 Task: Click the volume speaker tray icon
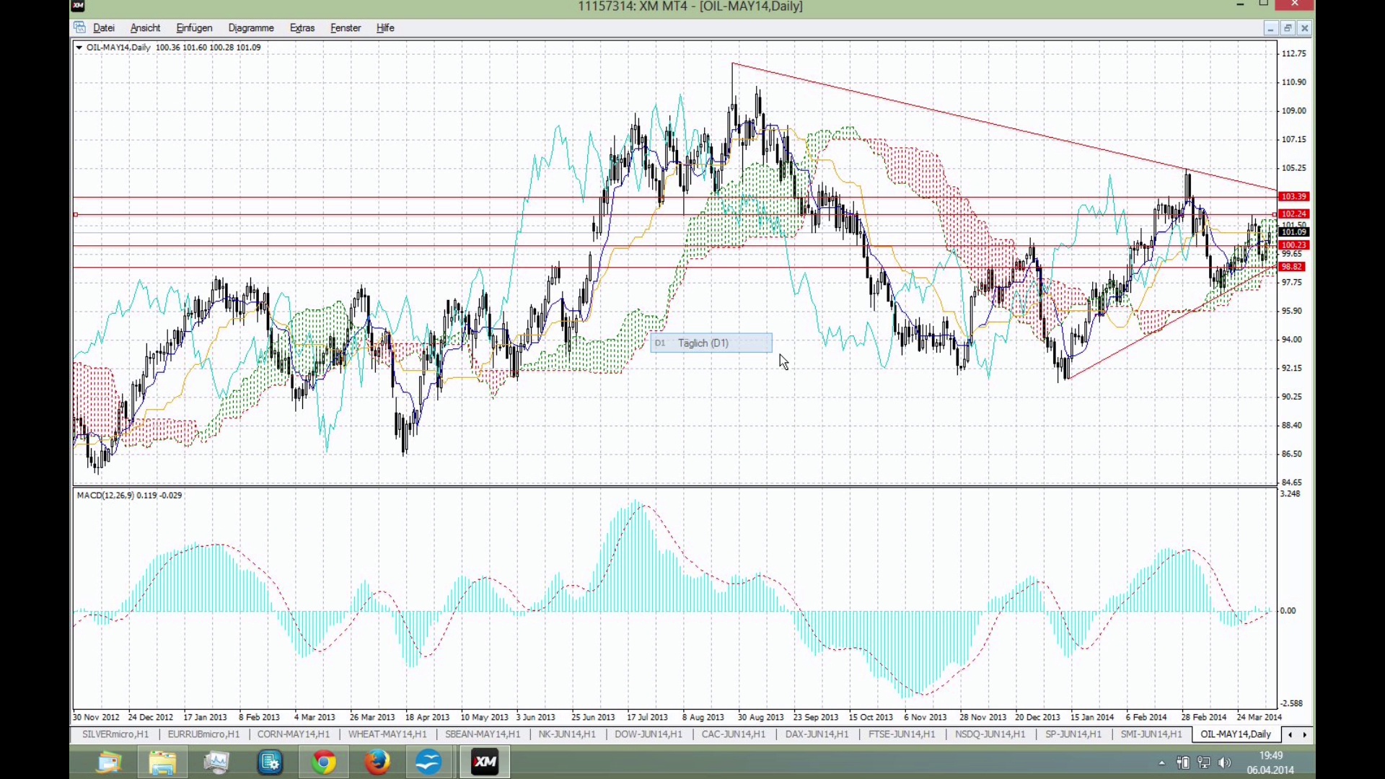point(1224,762)
